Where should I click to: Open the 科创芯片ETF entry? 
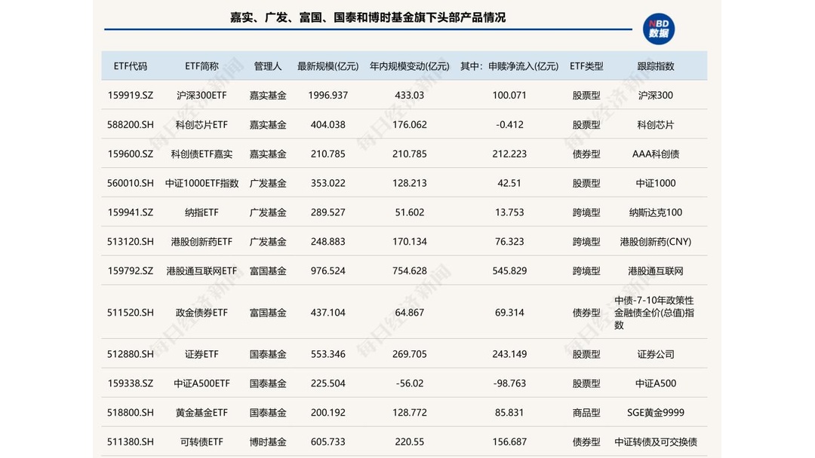(200, 124)
